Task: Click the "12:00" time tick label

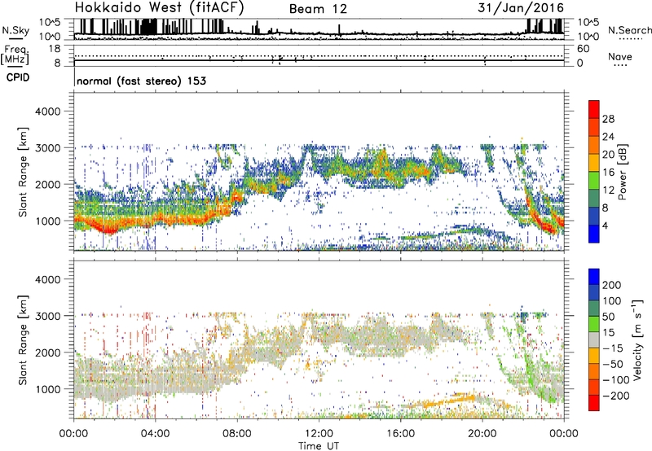Action: 319,434
